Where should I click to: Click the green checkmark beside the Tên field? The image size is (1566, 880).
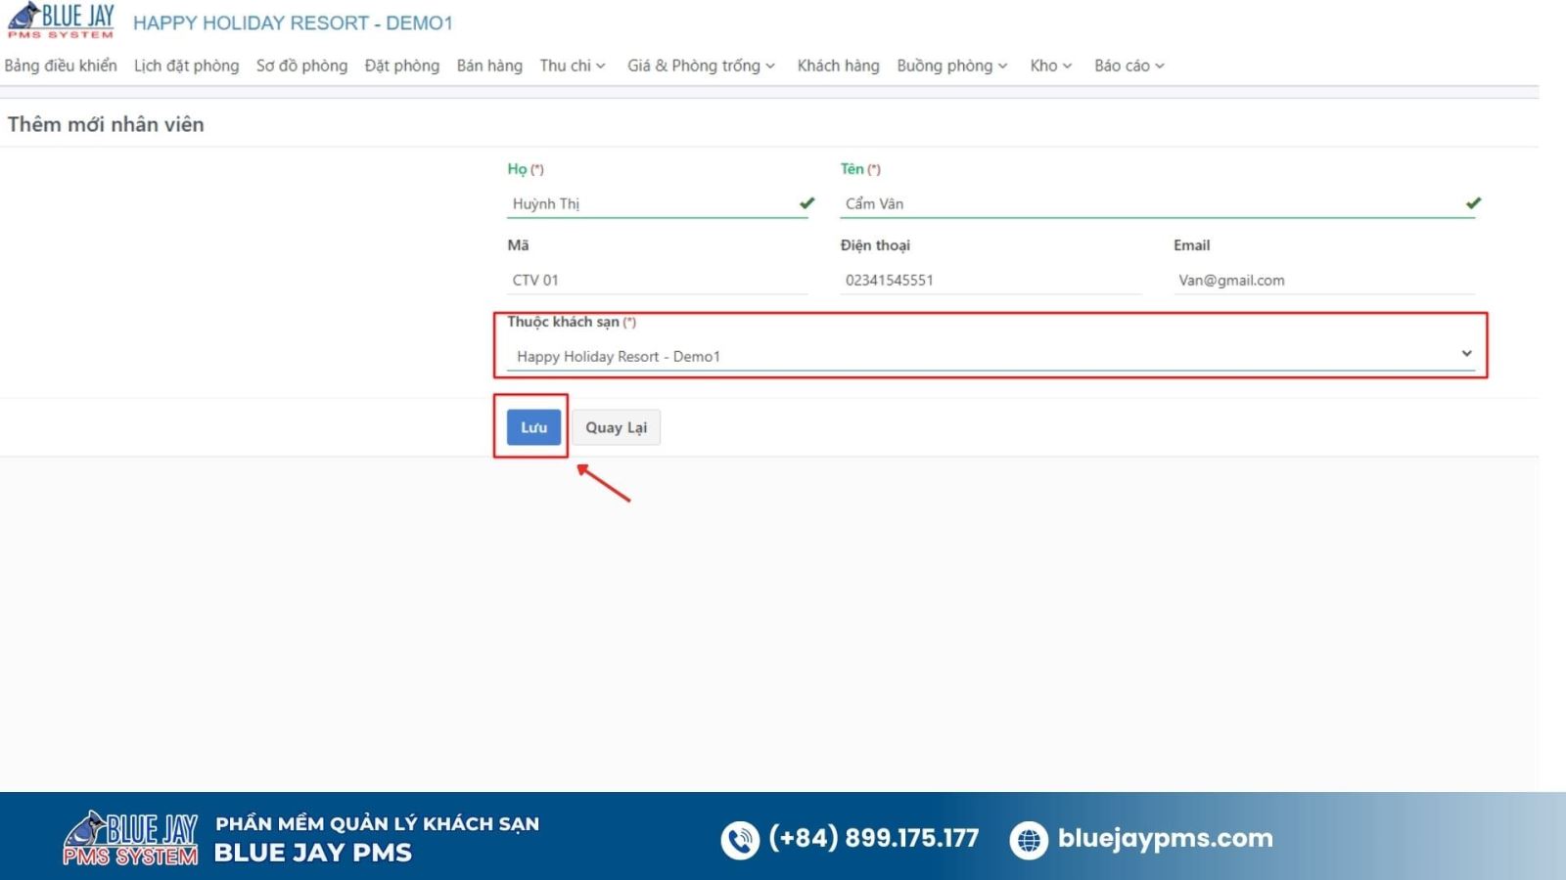[1471, 204]
